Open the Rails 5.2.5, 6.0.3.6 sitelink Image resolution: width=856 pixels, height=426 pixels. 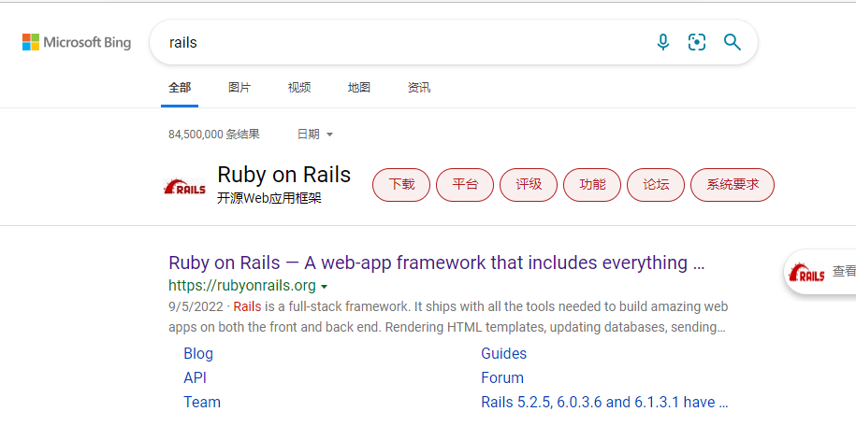pyautogui.click(x=604, y=402)
